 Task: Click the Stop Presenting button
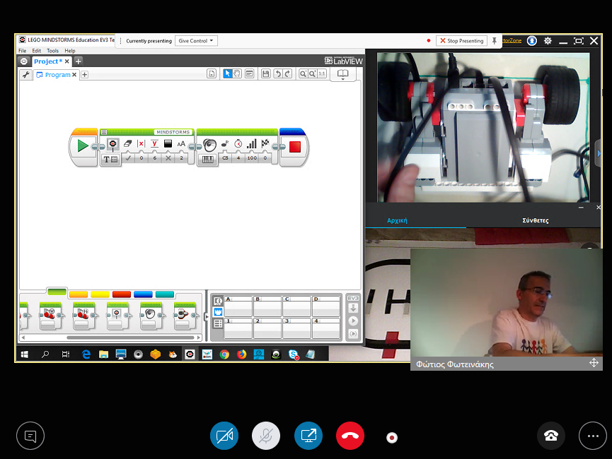click(x=461, y=41)
